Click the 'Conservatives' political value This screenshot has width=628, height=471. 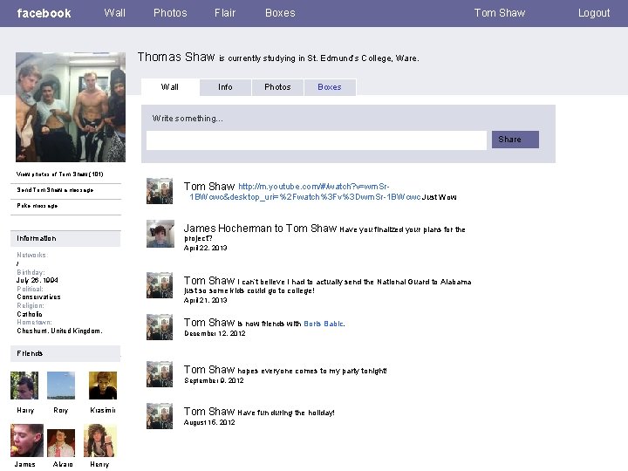coord(38,297)
